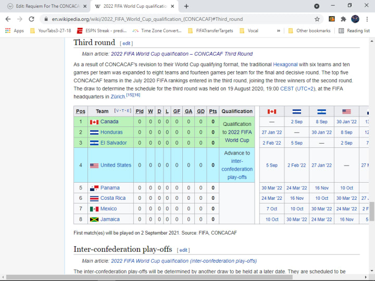The height and width of the screenshot is (281, 375).
Task: Click the scroll-up arrow of the page scrollbar
Action: pos(372,41)
